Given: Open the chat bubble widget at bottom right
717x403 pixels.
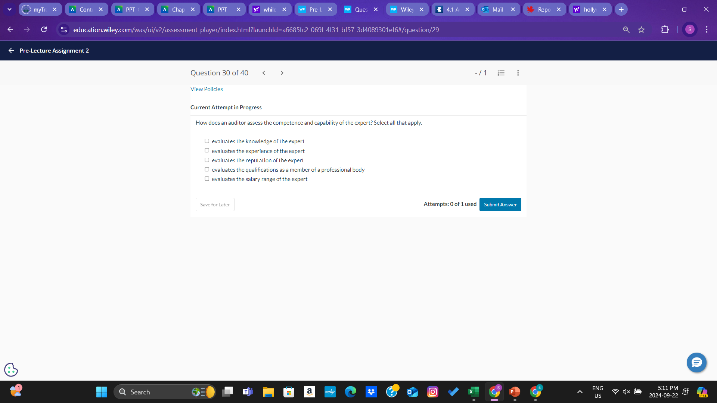Looking at the screenshot, I should pyautogui.click(x=696, y=362).
